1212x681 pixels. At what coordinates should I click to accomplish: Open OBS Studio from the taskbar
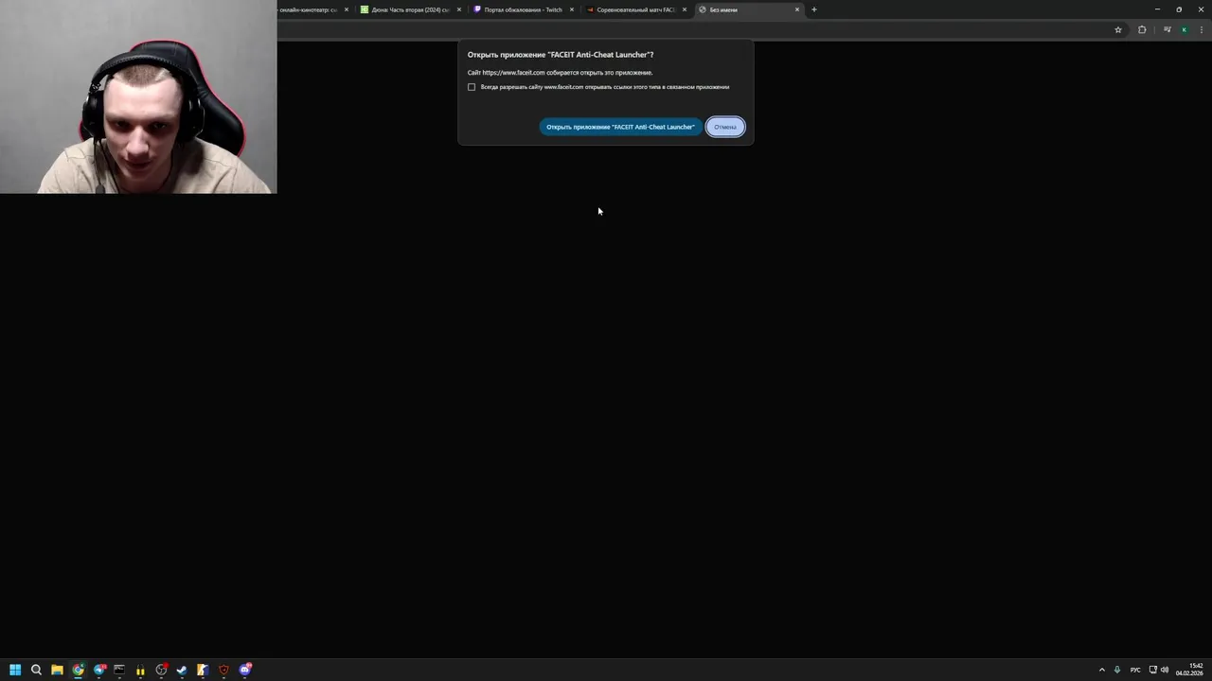coord(161,670)
